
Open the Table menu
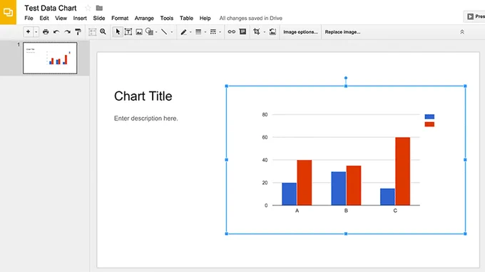(x=187, y=19)
